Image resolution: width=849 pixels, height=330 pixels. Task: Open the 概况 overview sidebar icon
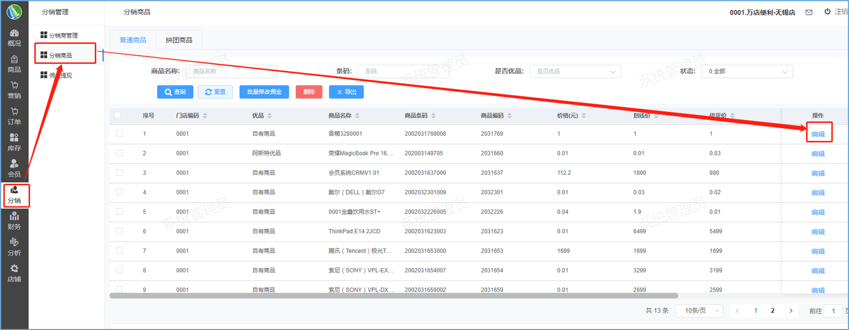[x=14, y=38]
